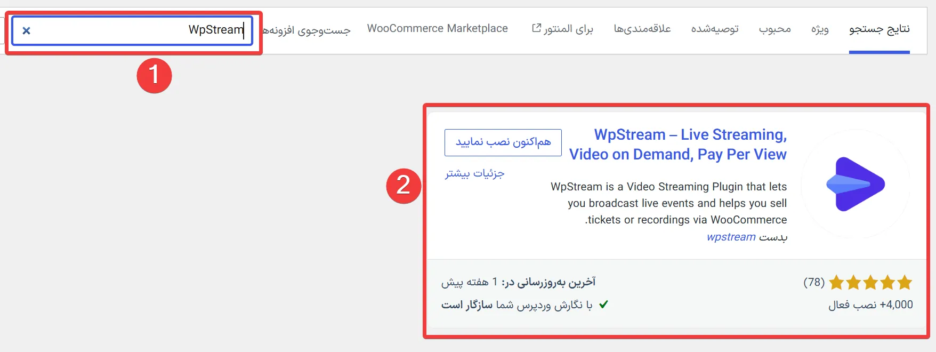Click the جست‌وجوی افزونه‌ها search label
936x352 pixels.
coord(306,30)
